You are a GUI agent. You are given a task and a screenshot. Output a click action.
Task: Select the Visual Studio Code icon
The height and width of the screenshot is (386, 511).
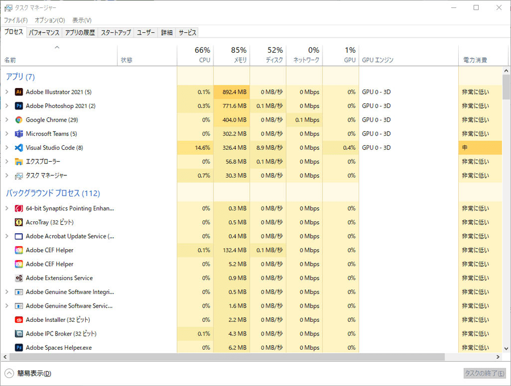coord(19,148)
